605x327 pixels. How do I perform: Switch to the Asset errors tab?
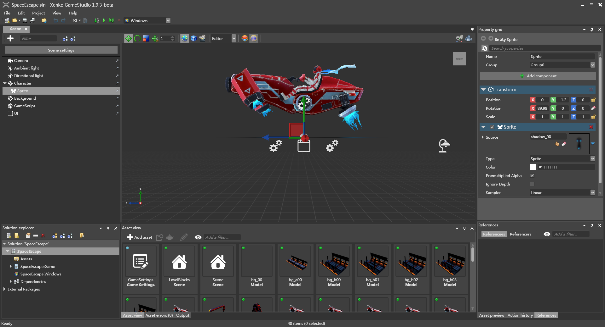[x=159, y=315]
